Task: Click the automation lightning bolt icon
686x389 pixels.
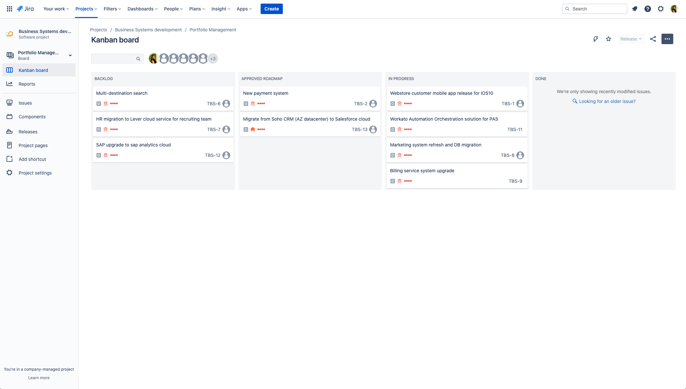Action: 595,39
